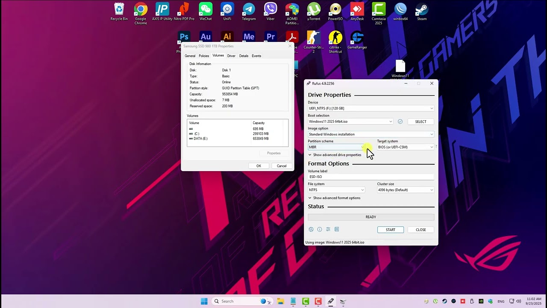The image size is (547, 308).
Task: Open the Partition scheme MBR dropdown
Action: pos(336,147)
